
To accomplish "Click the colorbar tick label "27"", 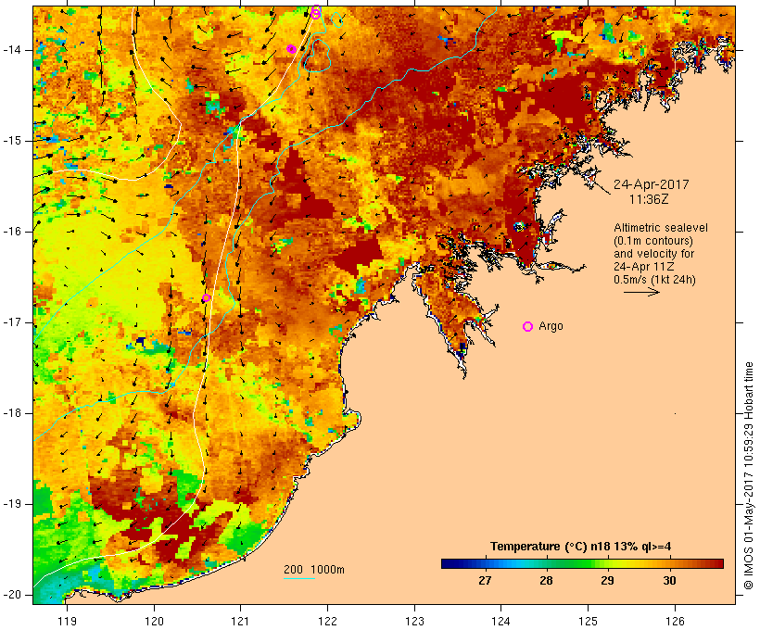I will [x=485, y=581].
